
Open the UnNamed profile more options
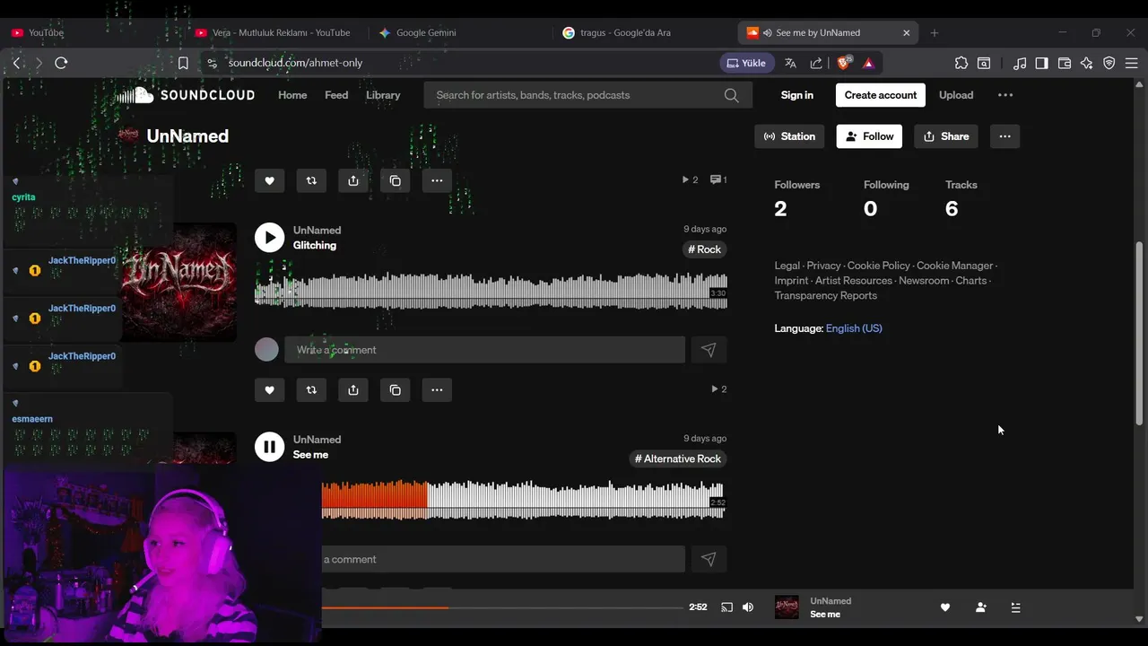(x=1004, y=136)
